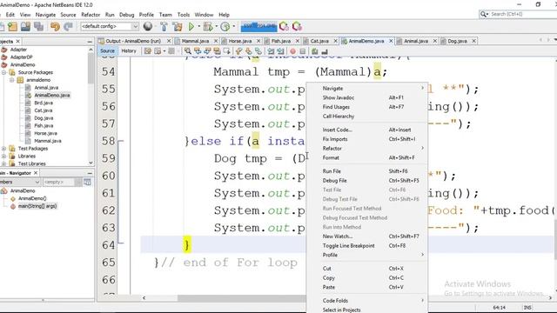Choose Find Usages in context menu
Viewport: 557px width, 313px height.
(x=367, y=107)
